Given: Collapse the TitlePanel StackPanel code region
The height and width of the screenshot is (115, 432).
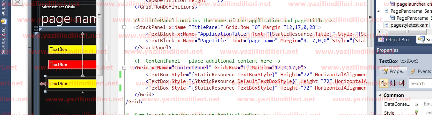Looking at the screenshot, I should (124, 27).
